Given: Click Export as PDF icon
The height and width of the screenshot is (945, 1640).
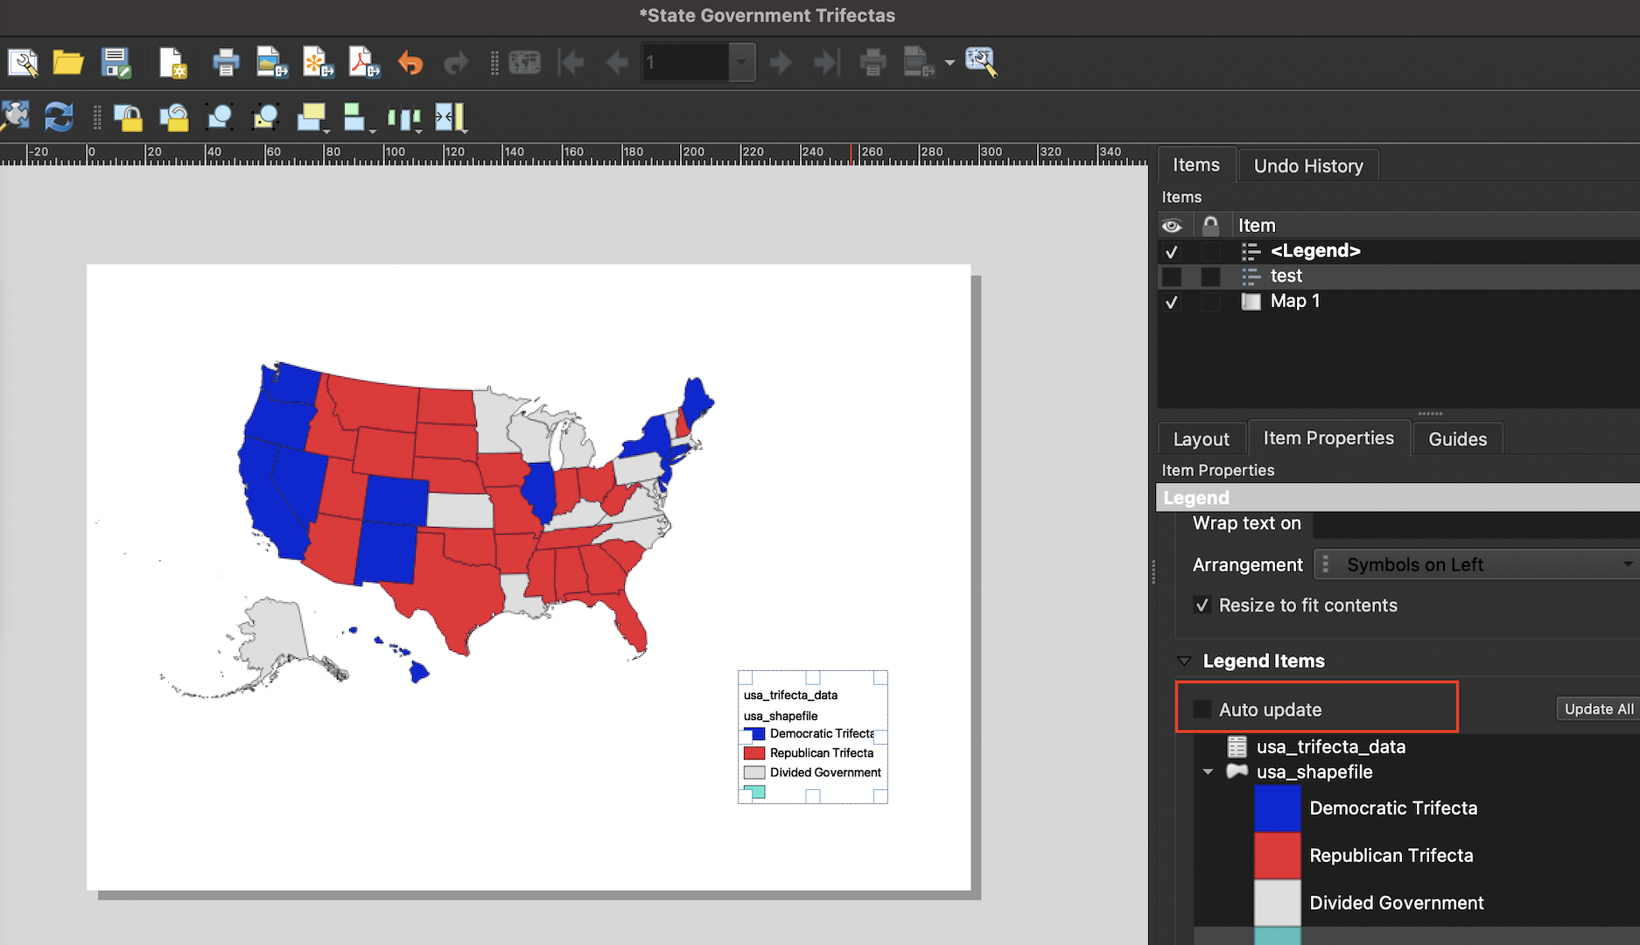Looking at the screenshot, I should click(364, 63).
